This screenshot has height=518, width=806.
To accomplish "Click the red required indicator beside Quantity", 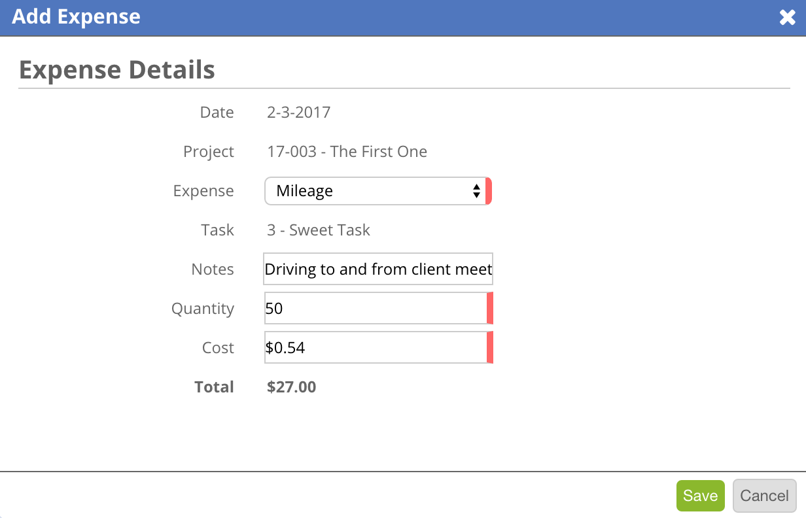I will 491,308.
